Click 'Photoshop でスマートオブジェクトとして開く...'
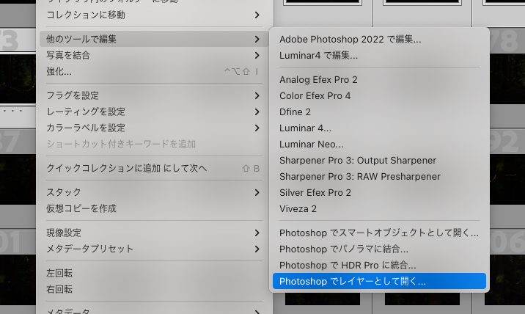 coord(378,233)
